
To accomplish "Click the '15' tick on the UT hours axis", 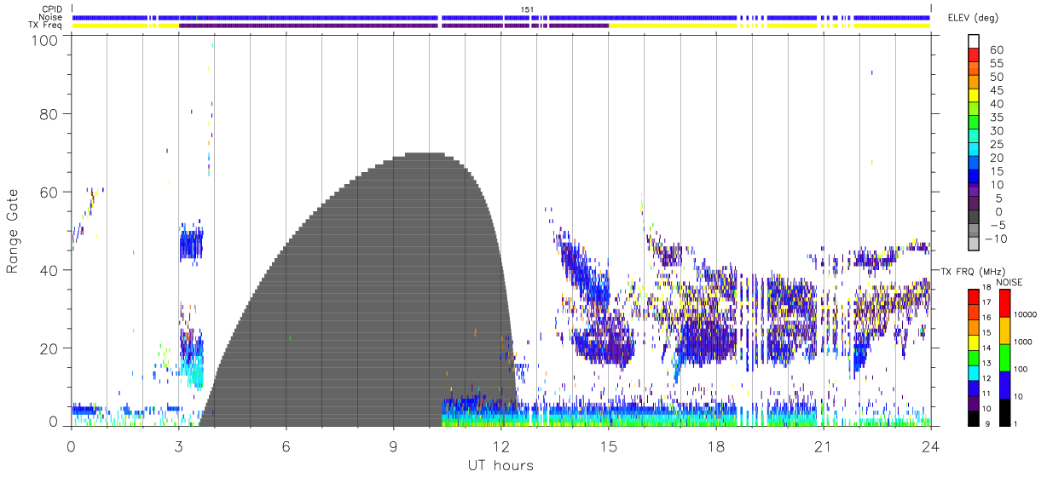I will click(609, 446).
